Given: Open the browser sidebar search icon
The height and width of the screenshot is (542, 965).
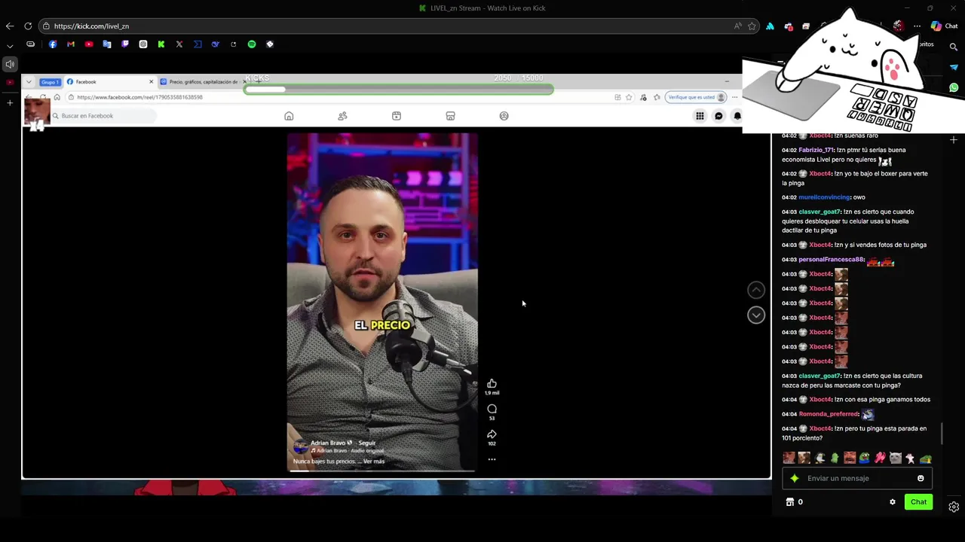Looking at the screenshot, I should tap(954, 47).
